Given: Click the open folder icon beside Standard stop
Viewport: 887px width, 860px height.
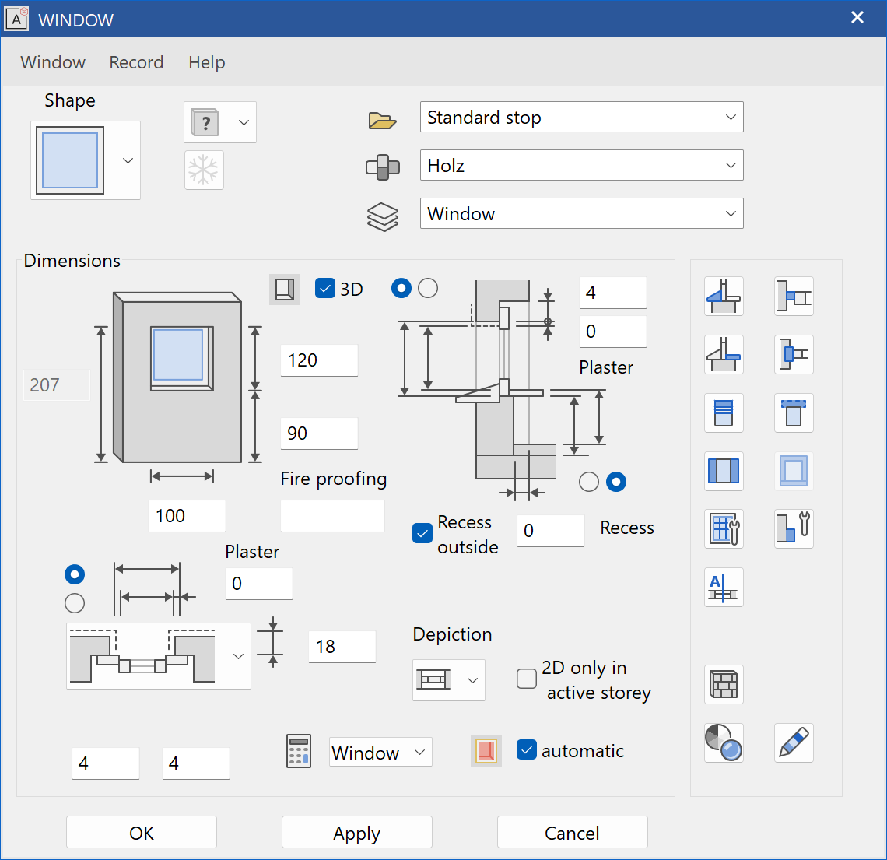Looking at the screenshot, I should pos(382,120).
